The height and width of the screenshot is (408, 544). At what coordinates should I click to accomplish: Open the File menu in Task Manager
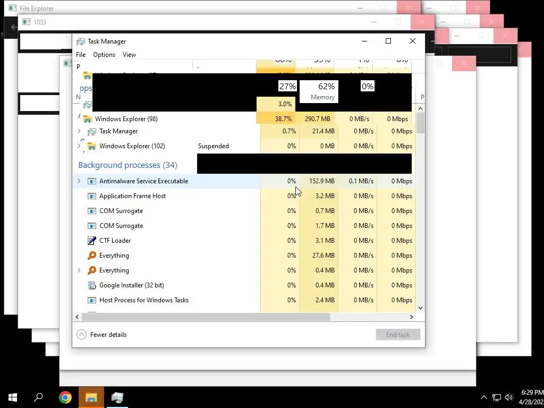pyautogui.click(x=81, y=55)
